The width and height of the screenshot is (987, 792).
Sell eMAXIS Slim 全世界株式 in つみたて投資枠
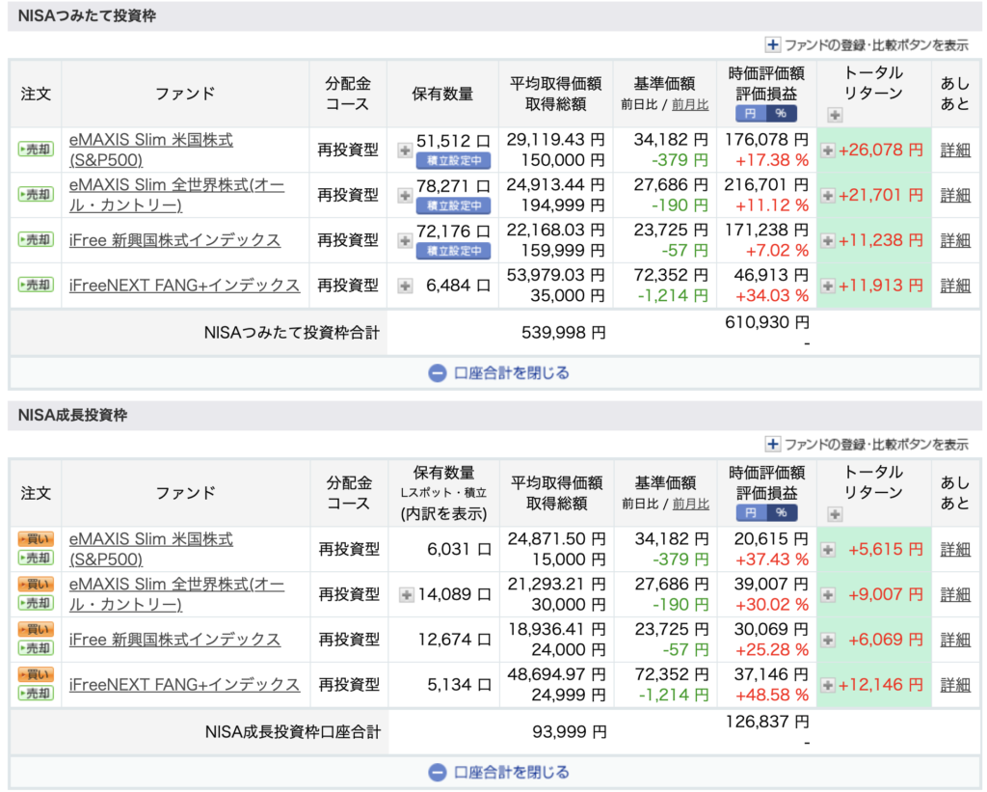coord(36,195)
